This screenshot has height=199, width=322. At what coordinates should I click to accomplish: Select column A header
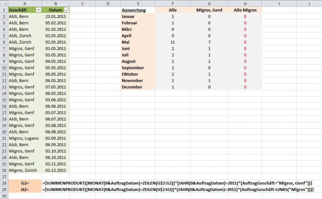pyautogui.click(x=25, y=4)
